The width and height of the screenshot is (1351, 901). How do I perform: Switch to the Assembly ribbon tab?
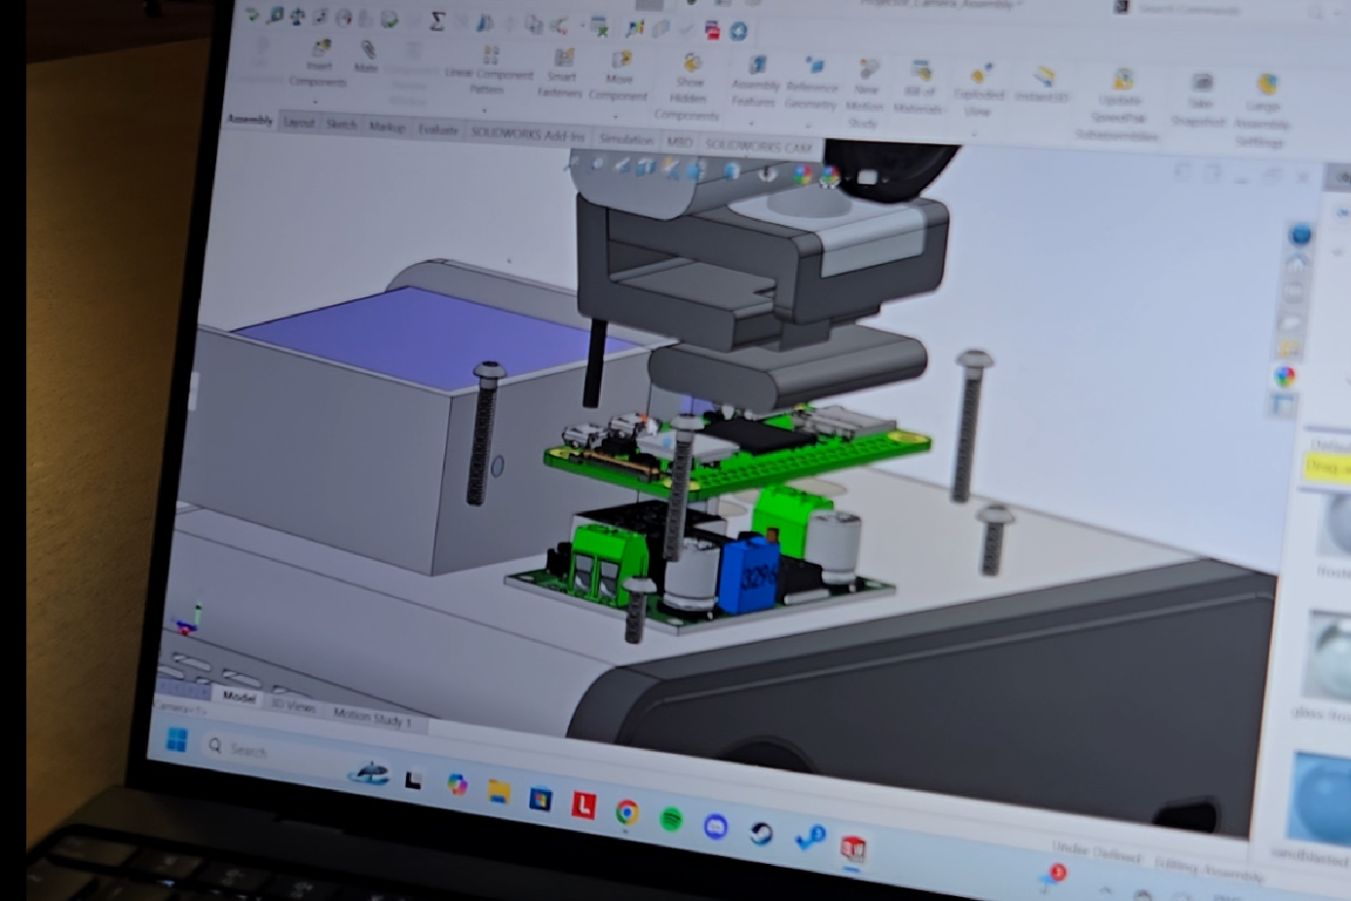(x=249, y=120)
